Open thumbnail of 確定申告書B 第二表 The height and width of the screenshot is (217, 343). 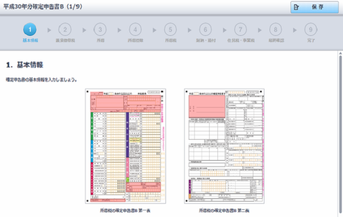pyautogui.click(x=224, y=146)
